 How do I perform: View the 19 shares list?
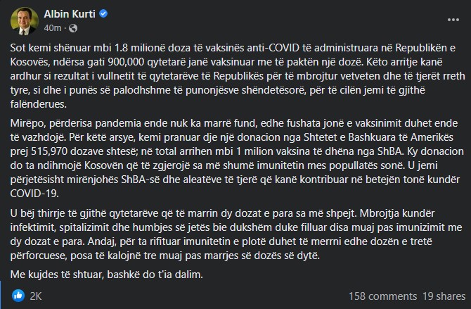441,296
